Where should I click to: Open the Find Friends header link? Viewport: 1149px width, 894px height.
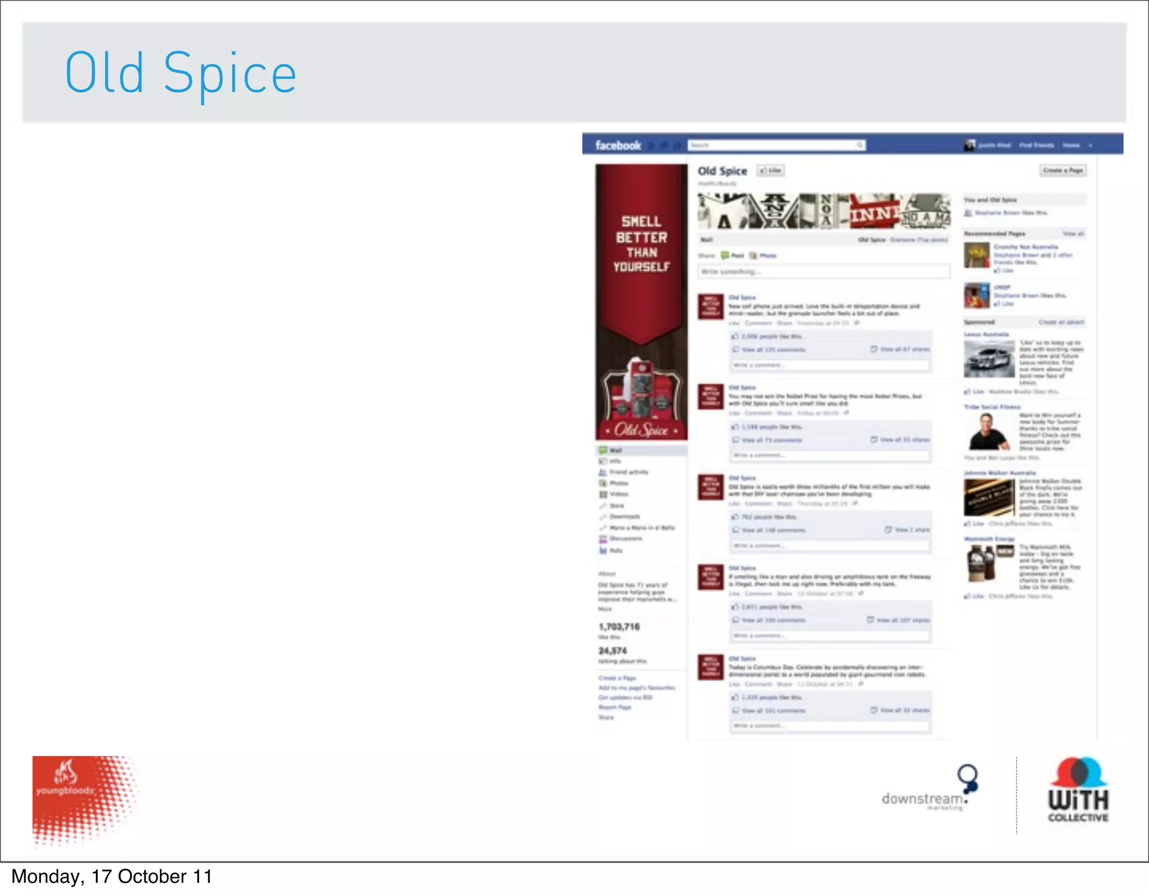pos(1036,145)
